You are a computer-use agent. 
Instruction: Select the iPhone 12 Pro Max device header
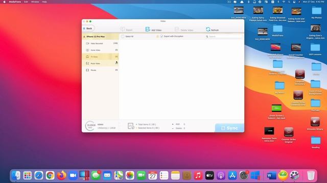[100, 37]
